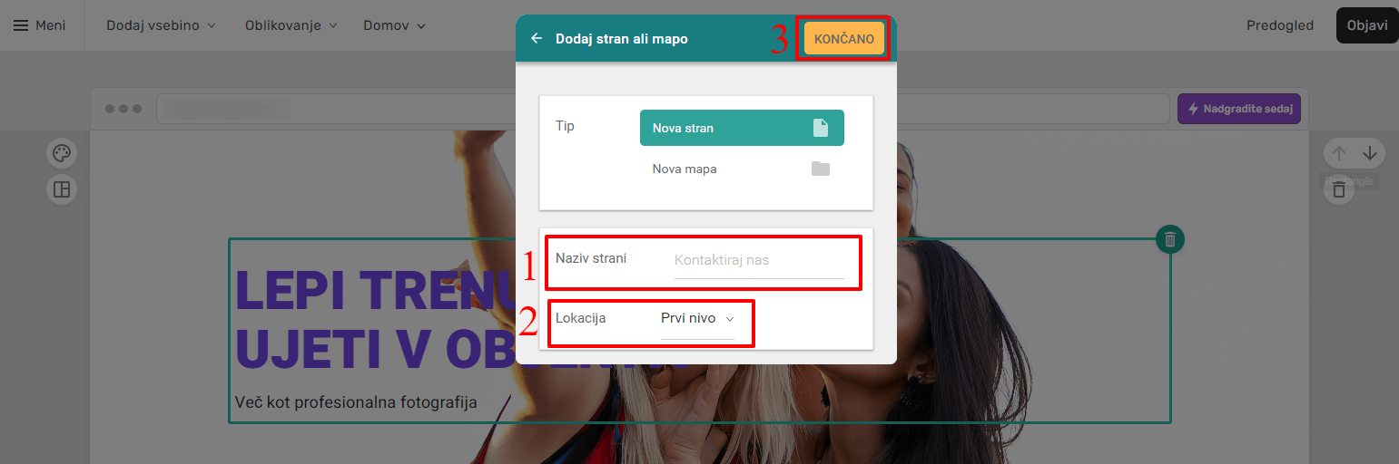1399x464 pixels.
Task: Select the Nova stran page type
Action: 742,128
